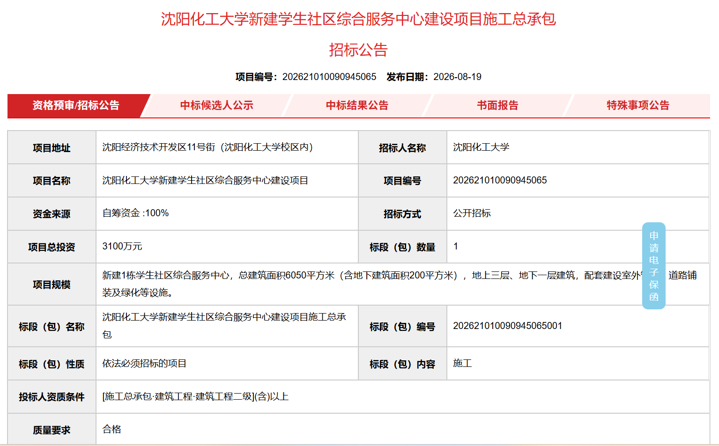Image resolution: width=719 pixels, height=446 pixels.
Task: Click the 标段（包）性质 label cell
Action: (x=52, y=364)
